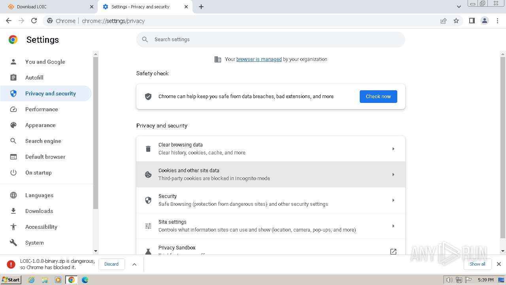Select the Settings - Privacy and security tab
The width and height of the screenshot is (506, 285).
[x=145, y=7]
